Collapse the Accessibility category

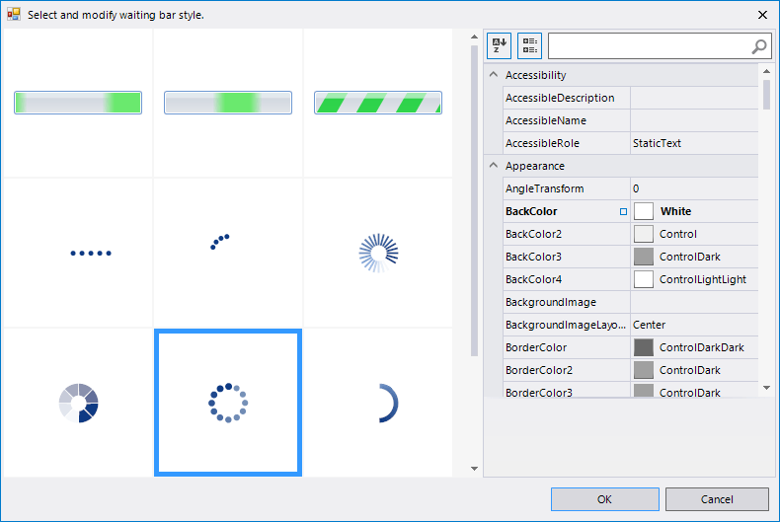(x=494, y=75)
